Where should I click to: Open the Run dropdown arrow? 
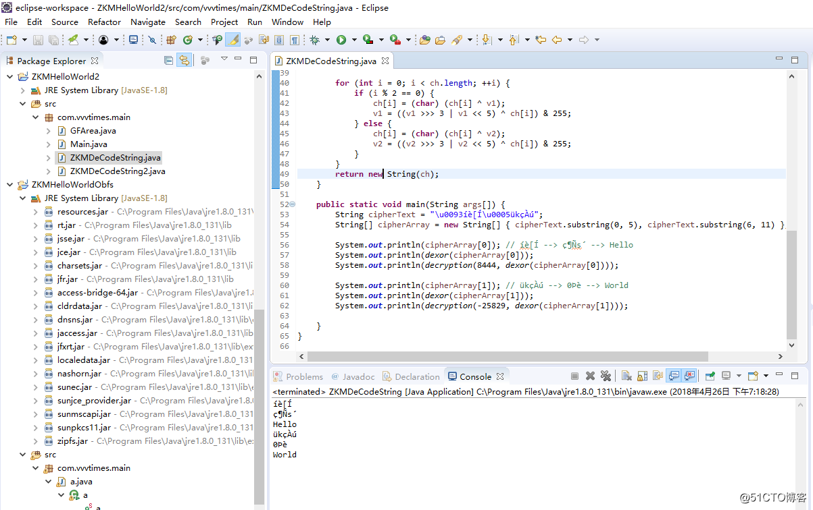point(355,40)
